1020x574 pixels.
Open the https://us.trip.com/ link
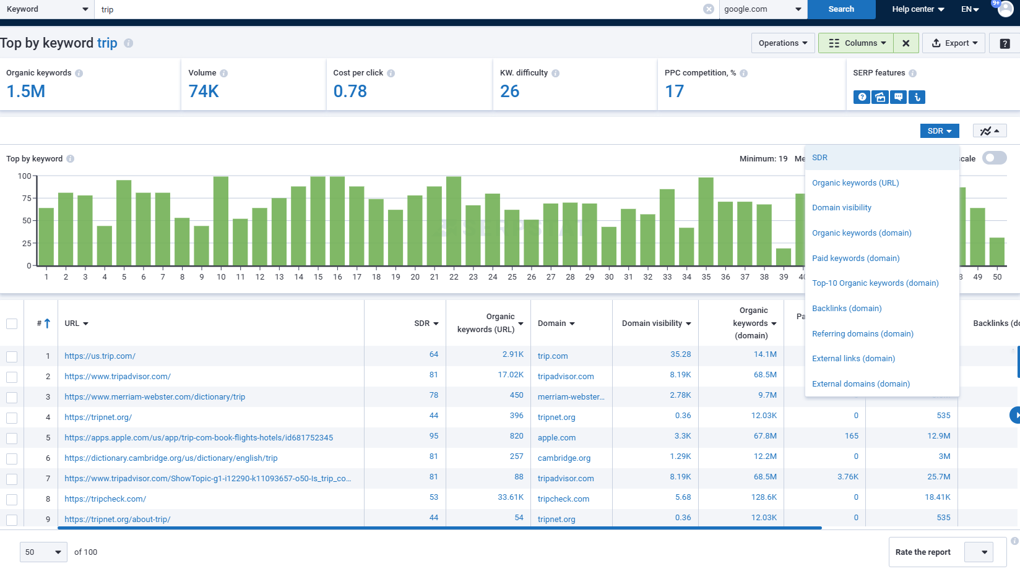pos(100,356)
